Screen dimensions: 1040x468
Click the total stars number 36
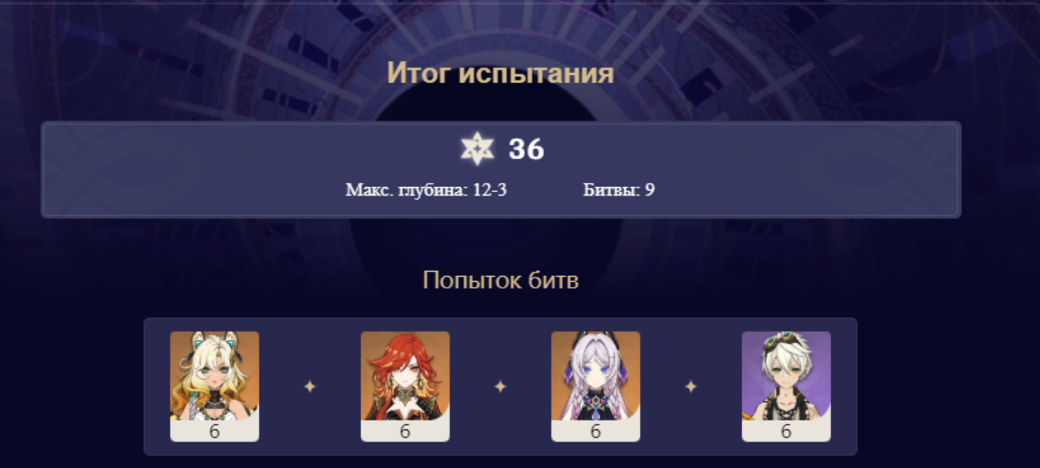pyautogui.click(x=526, y=150)
